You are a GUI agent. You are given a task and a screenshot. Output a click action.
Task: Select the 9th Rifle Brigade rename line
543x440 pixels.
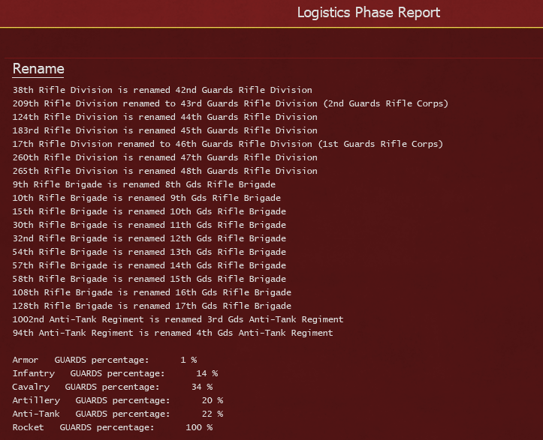pos(143,184)
